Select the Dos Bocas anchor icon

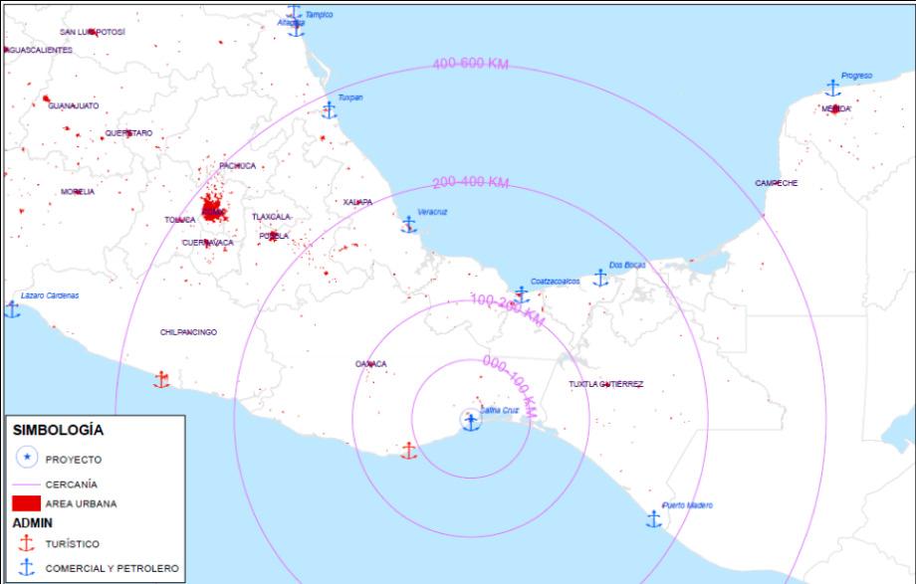pyautogui.click(x=600, y=278)
